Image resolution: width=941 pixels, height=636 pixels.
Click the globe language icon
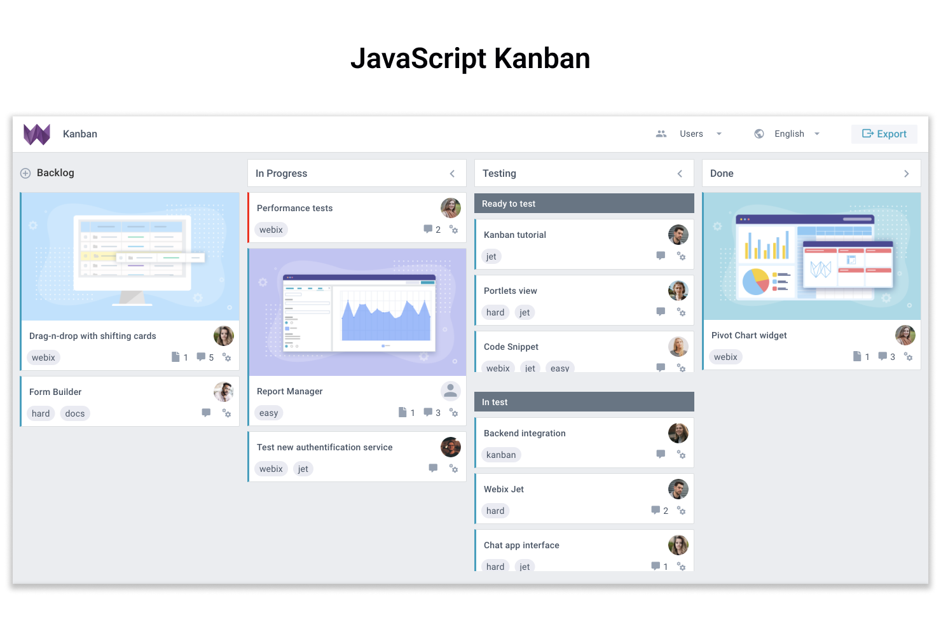(759, 134)
